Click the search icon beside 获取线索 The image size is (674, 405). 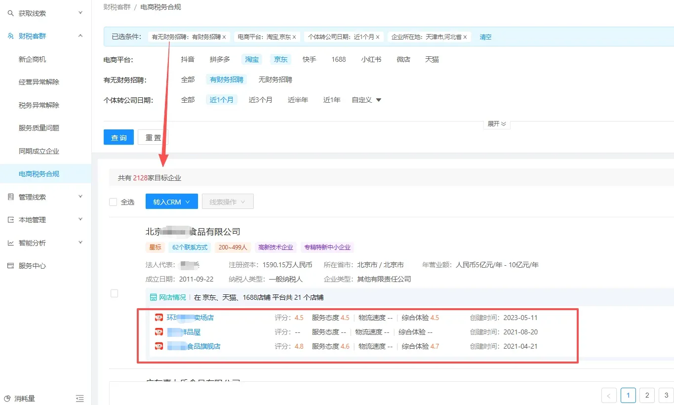coord(11,13)
